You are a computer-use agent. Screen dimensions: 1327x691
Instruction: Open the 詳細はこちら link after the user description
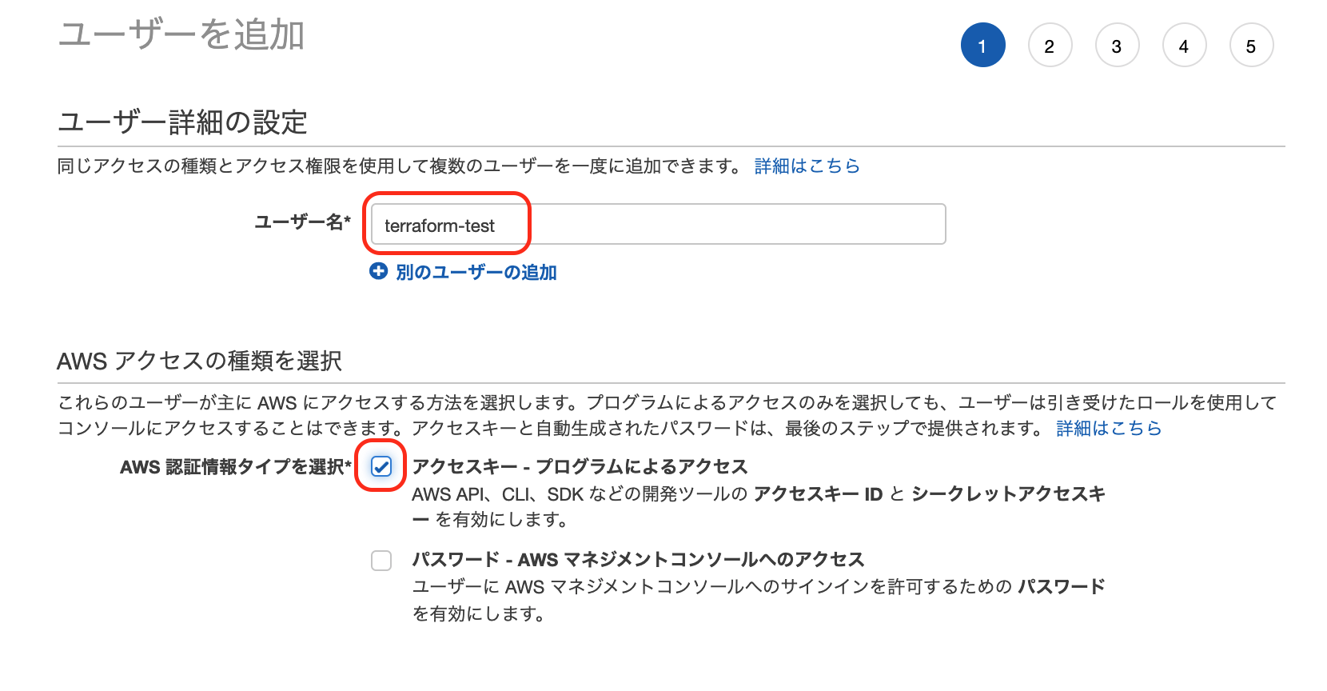click(807, 166)
